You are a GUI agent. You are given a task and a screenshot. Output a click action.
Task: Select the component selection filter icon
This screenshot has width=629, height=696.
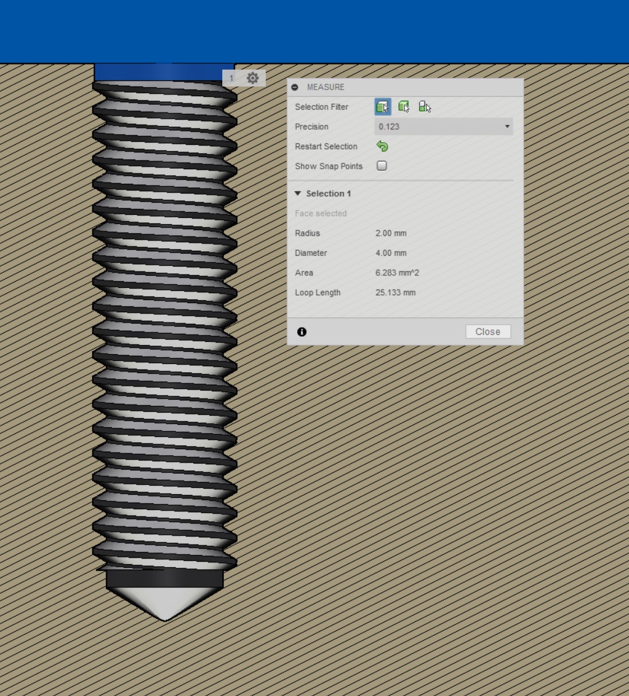tap(425, 107)
